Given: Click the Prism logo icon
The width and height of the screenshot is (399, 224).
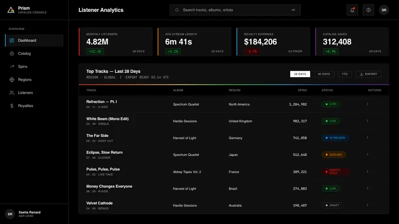Looking at the screenshot, I should click(10, 10).
